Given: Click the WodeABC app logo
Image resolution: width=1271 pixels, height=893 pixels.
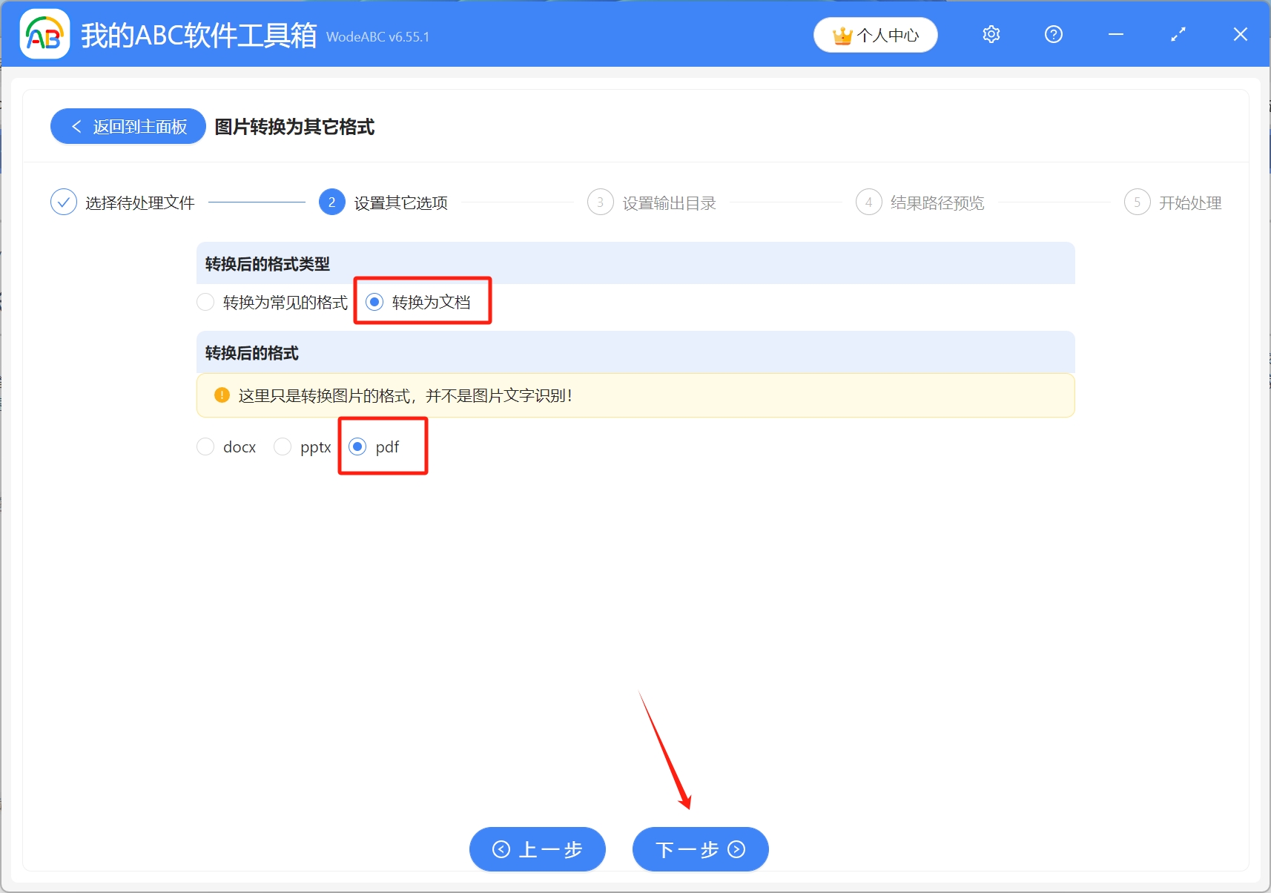Looking at the screenshot, I should tap(44, 34).
